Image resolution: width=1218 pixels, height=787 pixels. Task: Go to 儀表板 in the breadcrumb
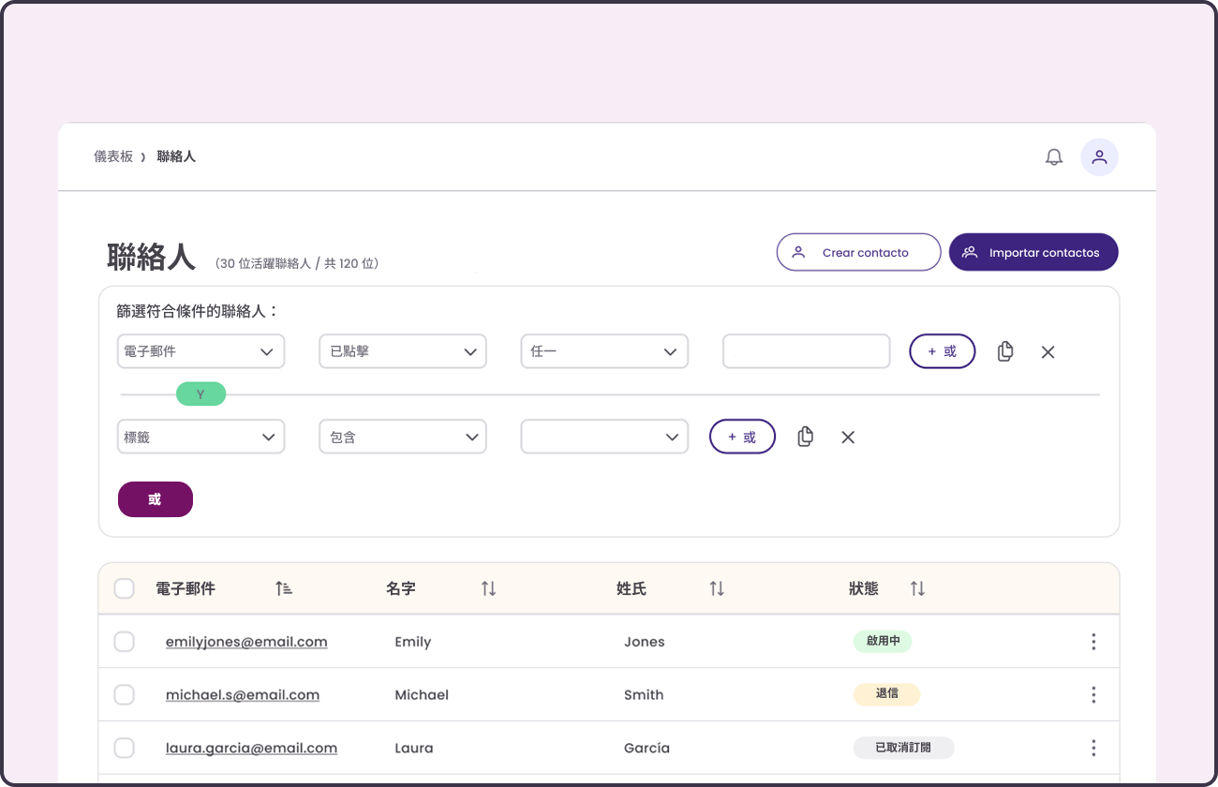click(113, 156)
